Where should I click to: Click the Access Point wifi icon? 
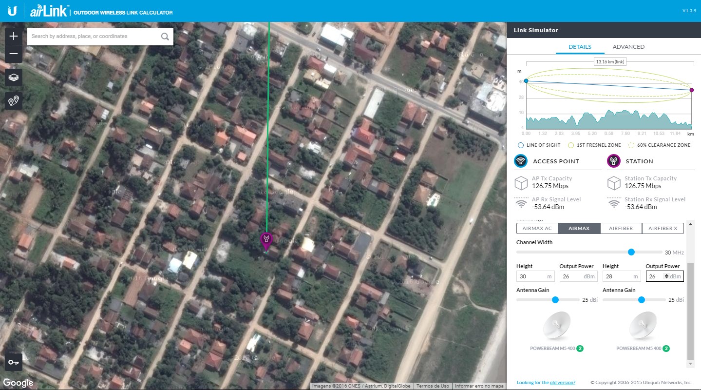click(x=521, y=161)
